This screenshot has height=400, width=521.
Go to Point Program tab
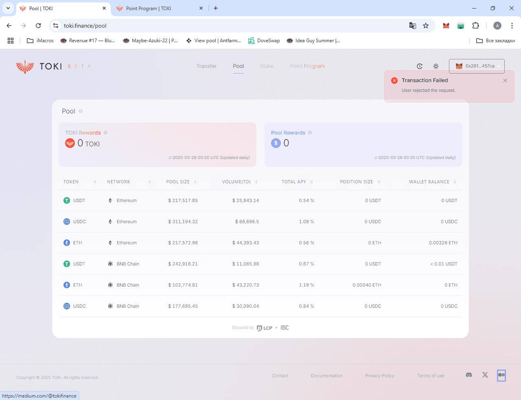307,66
